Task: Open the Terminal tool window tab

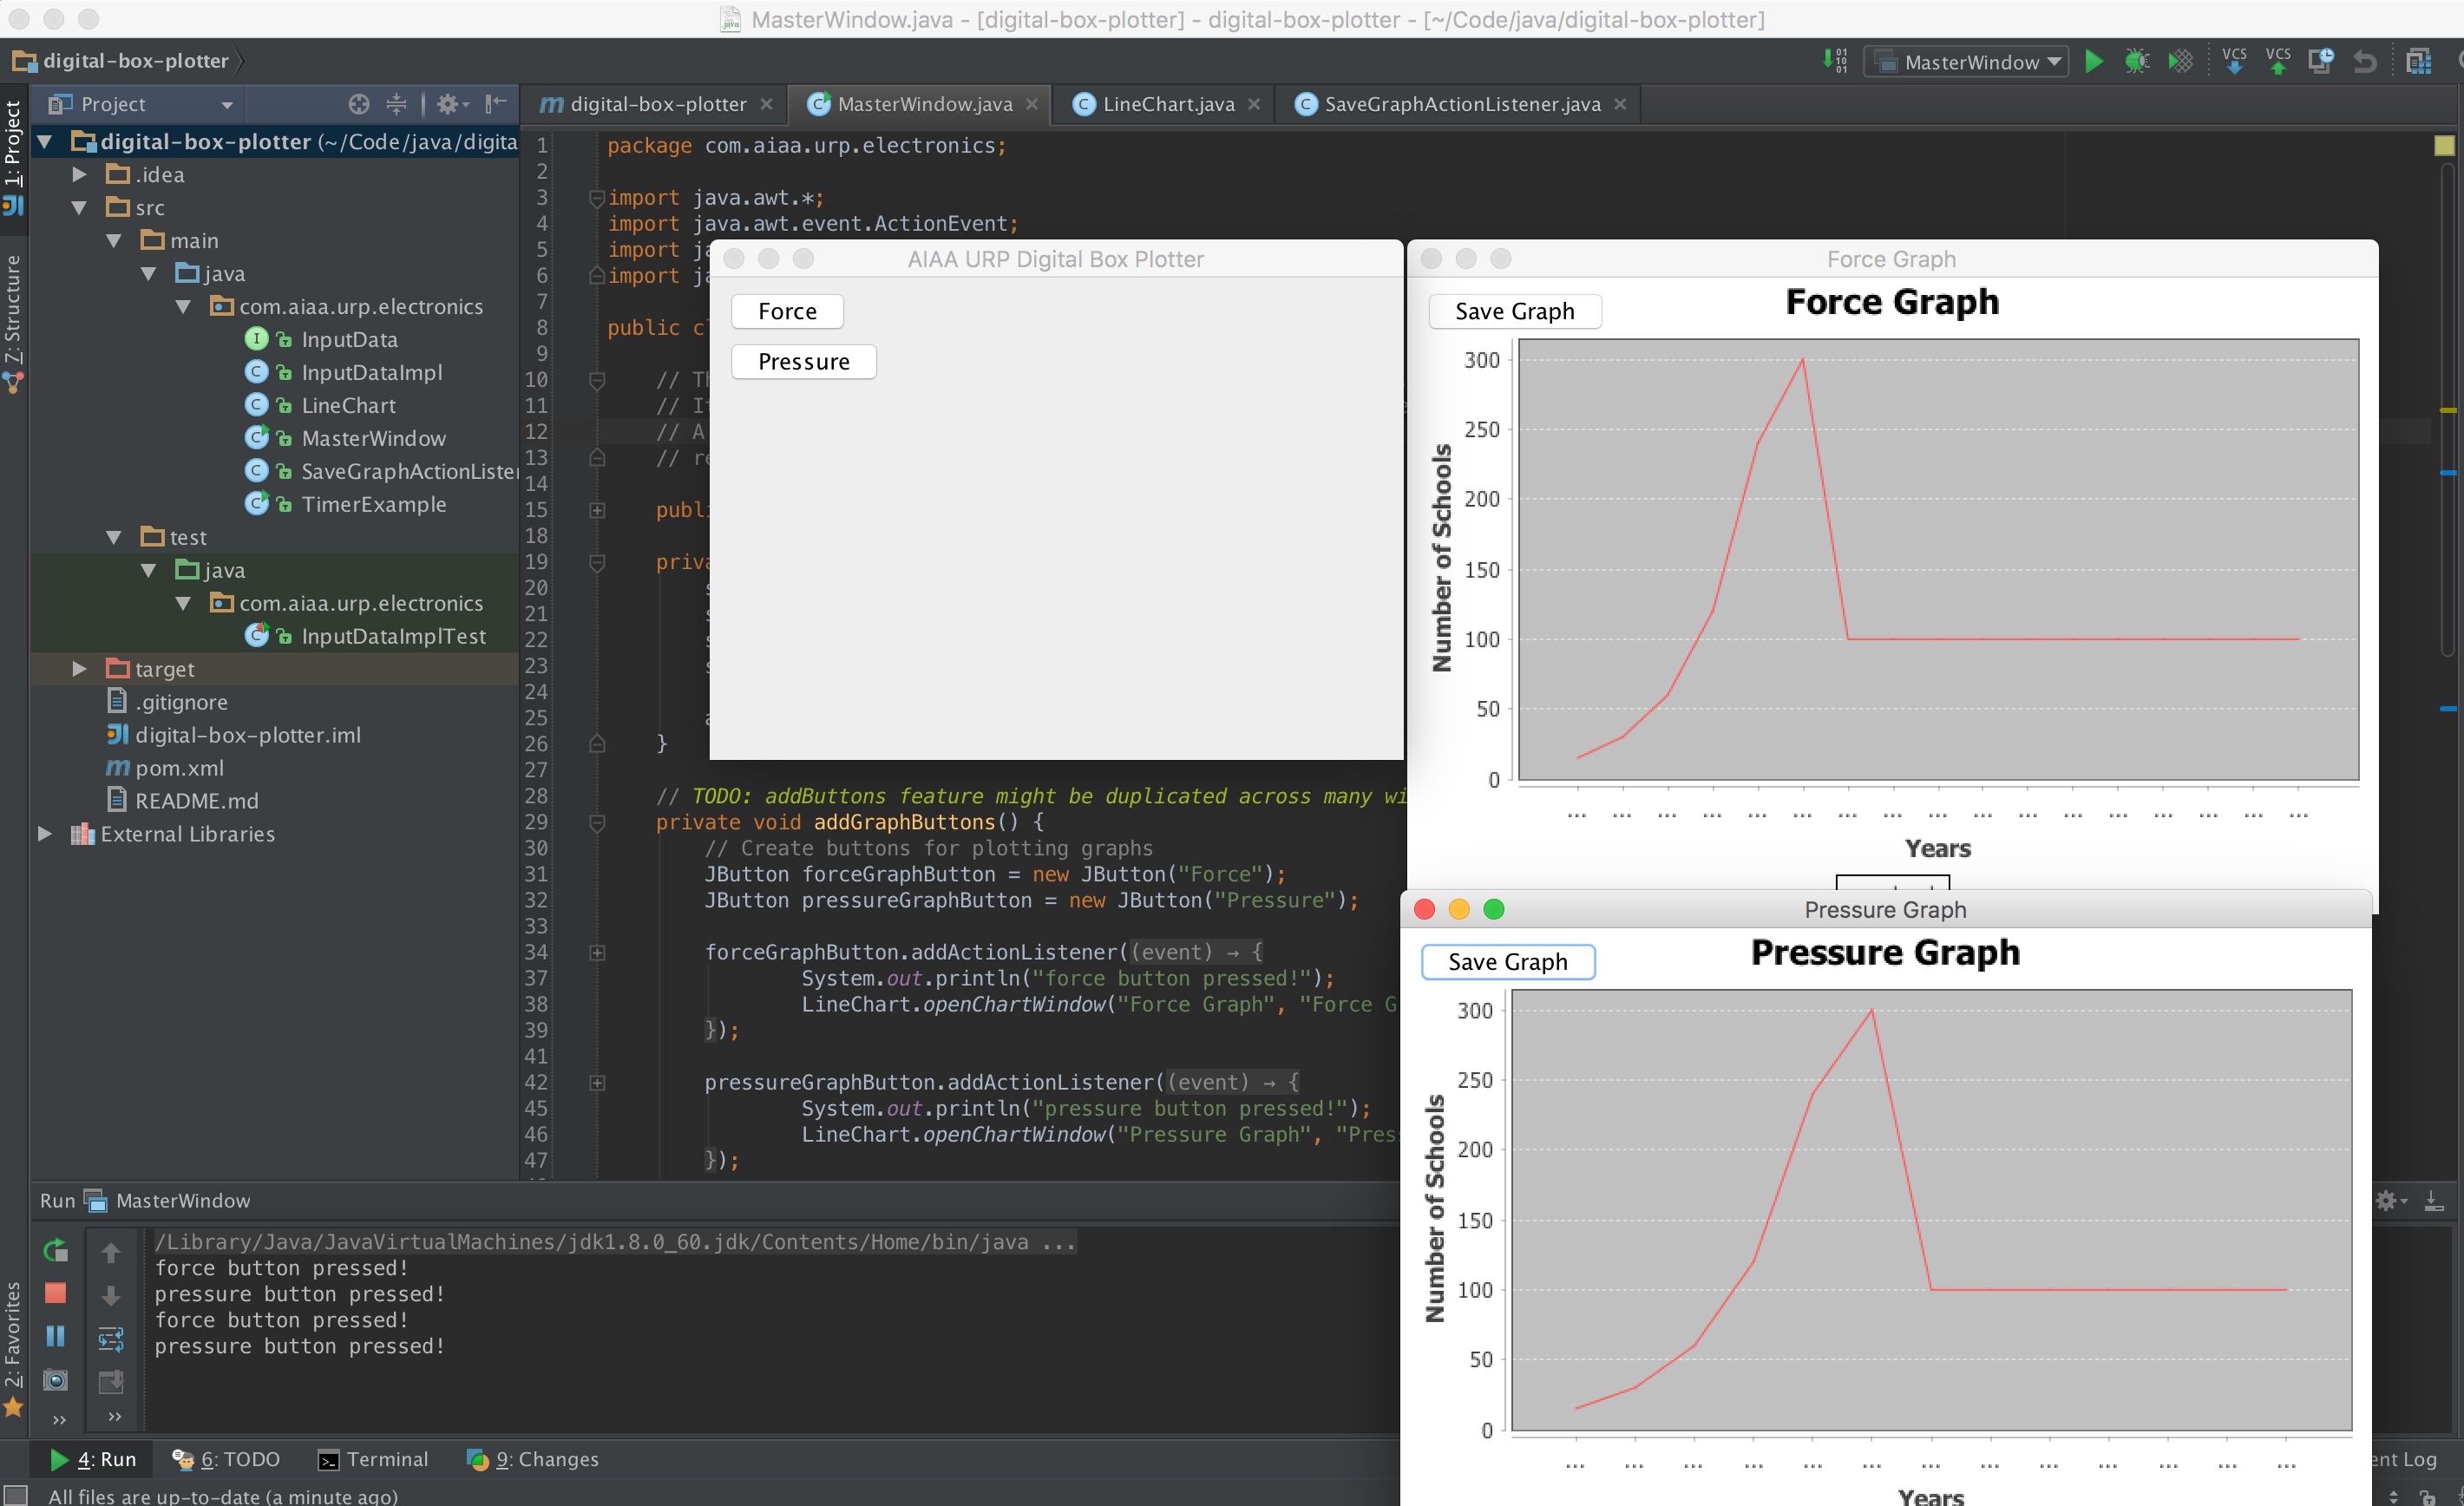Action: point(373,1460)
